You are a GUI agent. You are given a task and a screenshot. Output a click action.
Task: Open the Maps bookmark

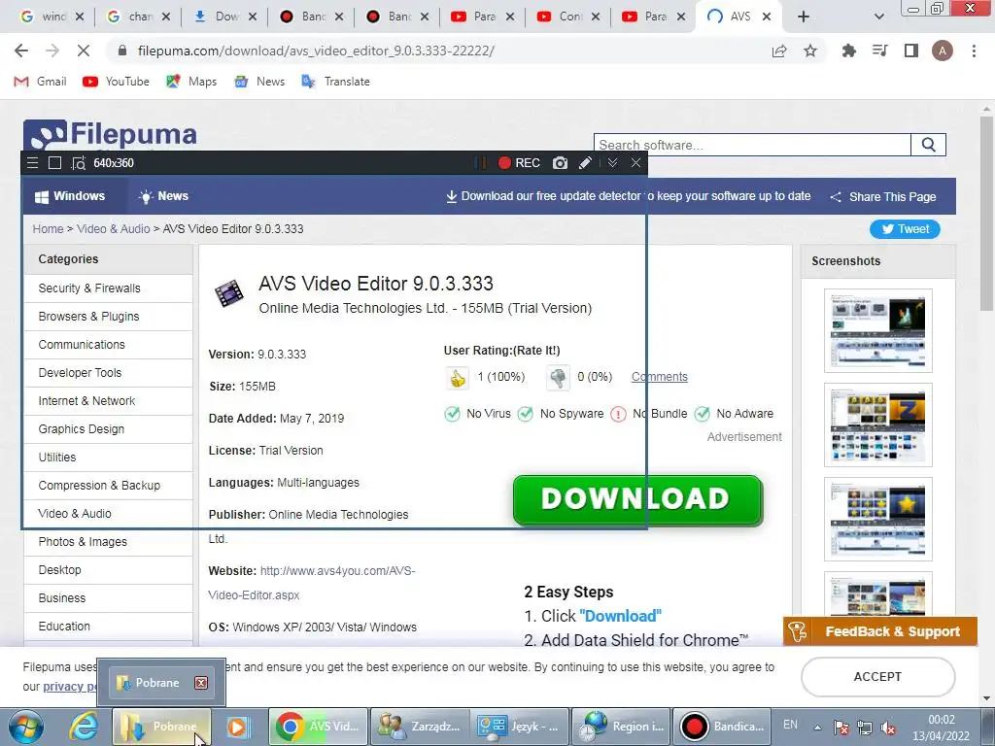coord(191,82)
